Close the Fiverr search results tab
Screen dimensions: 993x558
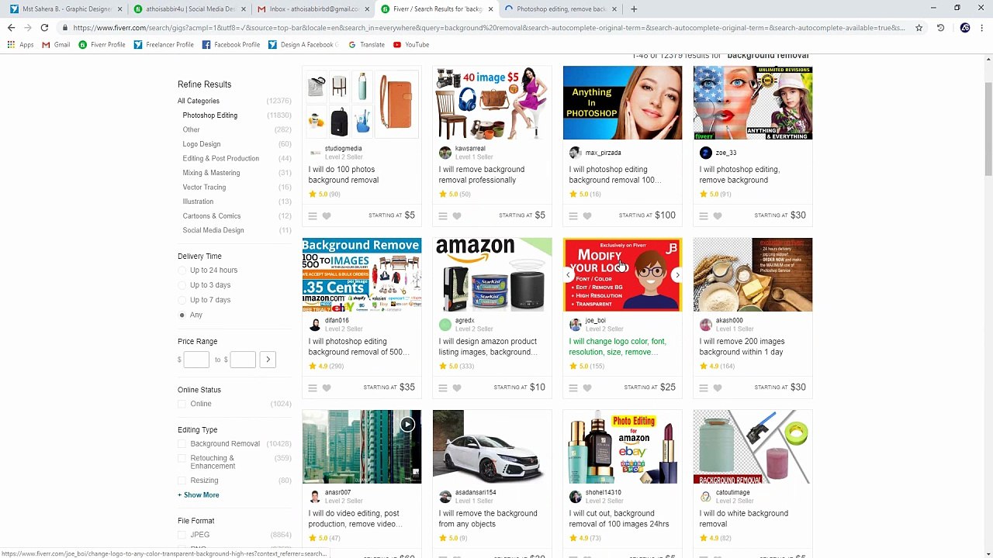tap(490, 9)
